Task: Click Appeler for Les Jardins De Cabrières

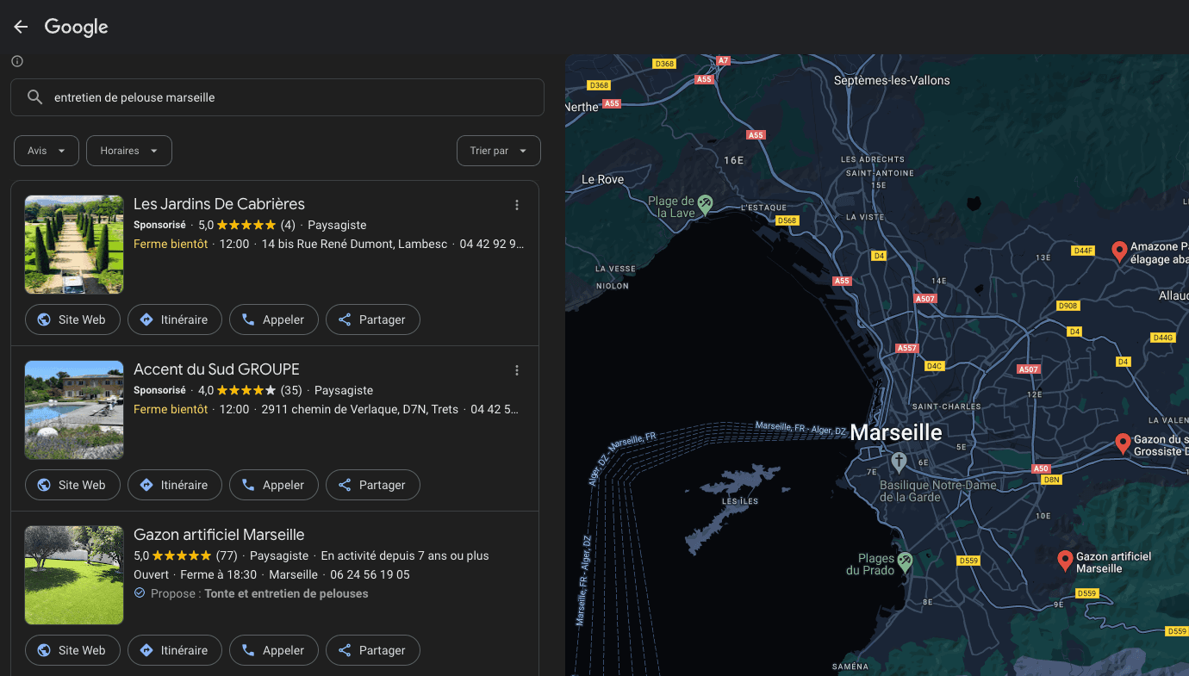Action: 274,319
